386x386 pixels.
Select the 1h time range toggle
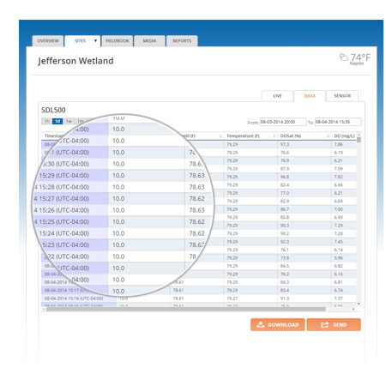46,121
